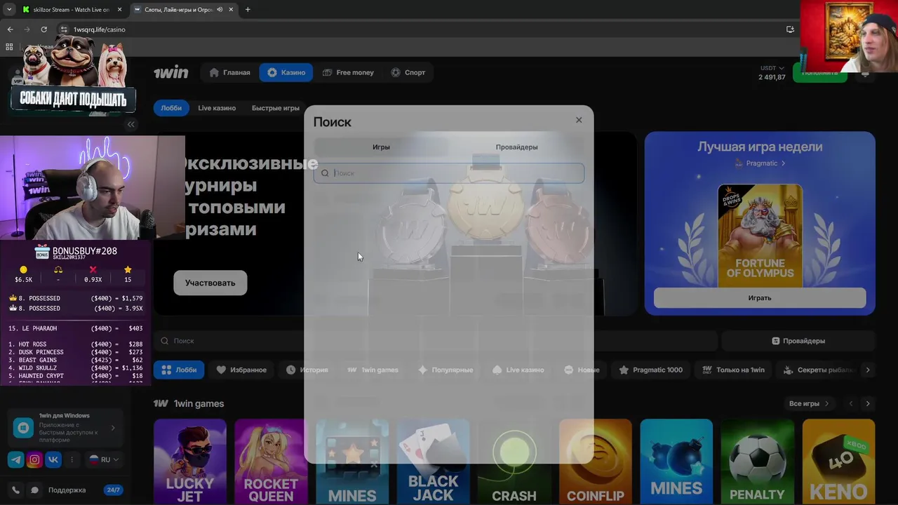Viewport: 898px width, 505px height.
Task: Select the Избранное category chip
Action: pos(241,370)
